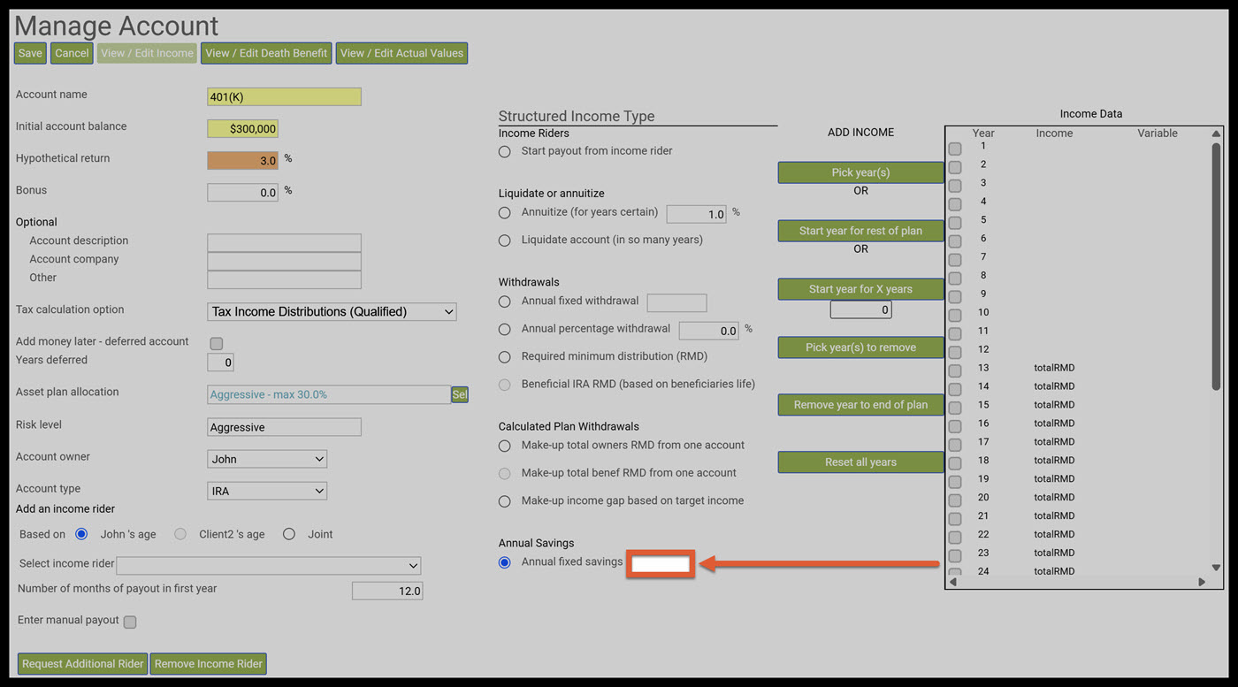This screenshot has height=687, width=1238.
Task: Click the Annual fixed withdrawal amount field
Action: (677, 303)
